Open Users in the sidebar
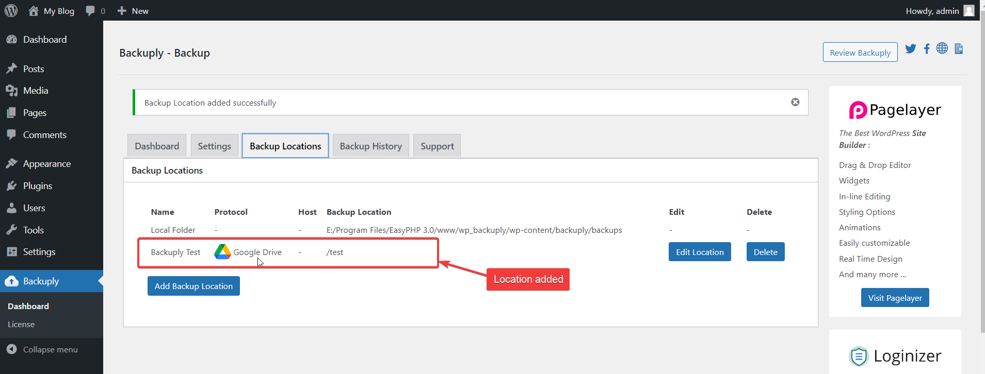This screenshot has height=374, width=985. tap(52, 208)
